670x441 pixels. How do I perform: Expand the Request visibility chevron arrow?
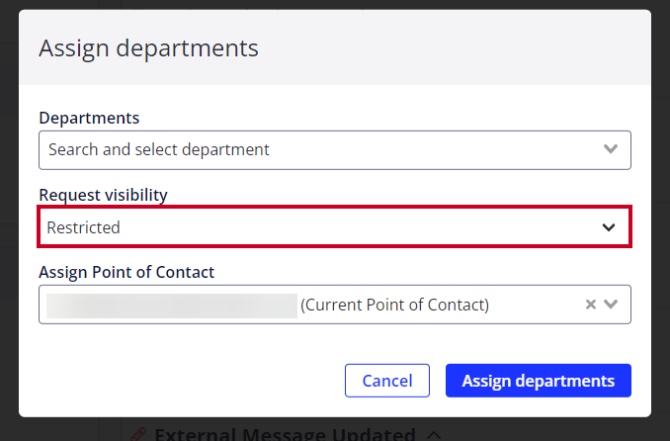click(x=609, y=227)
